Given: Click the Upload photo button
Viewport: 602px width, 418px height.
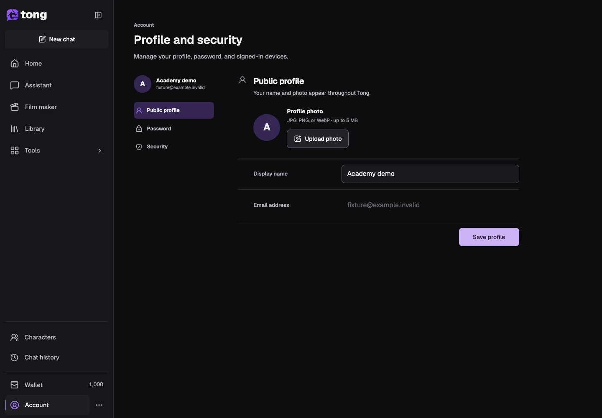Looking at the screenshot, I should click(318, 139).
